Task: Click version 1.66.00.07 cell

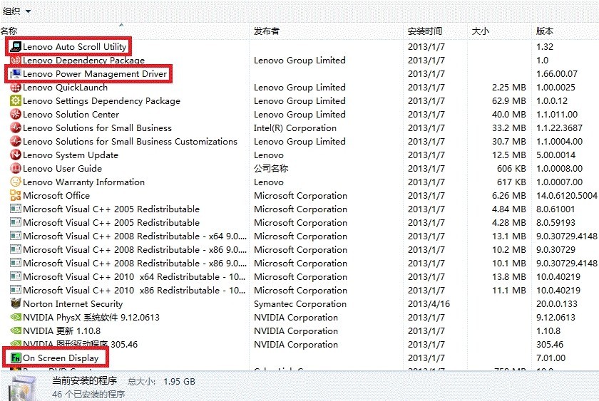Action: (x=557, y=73)
